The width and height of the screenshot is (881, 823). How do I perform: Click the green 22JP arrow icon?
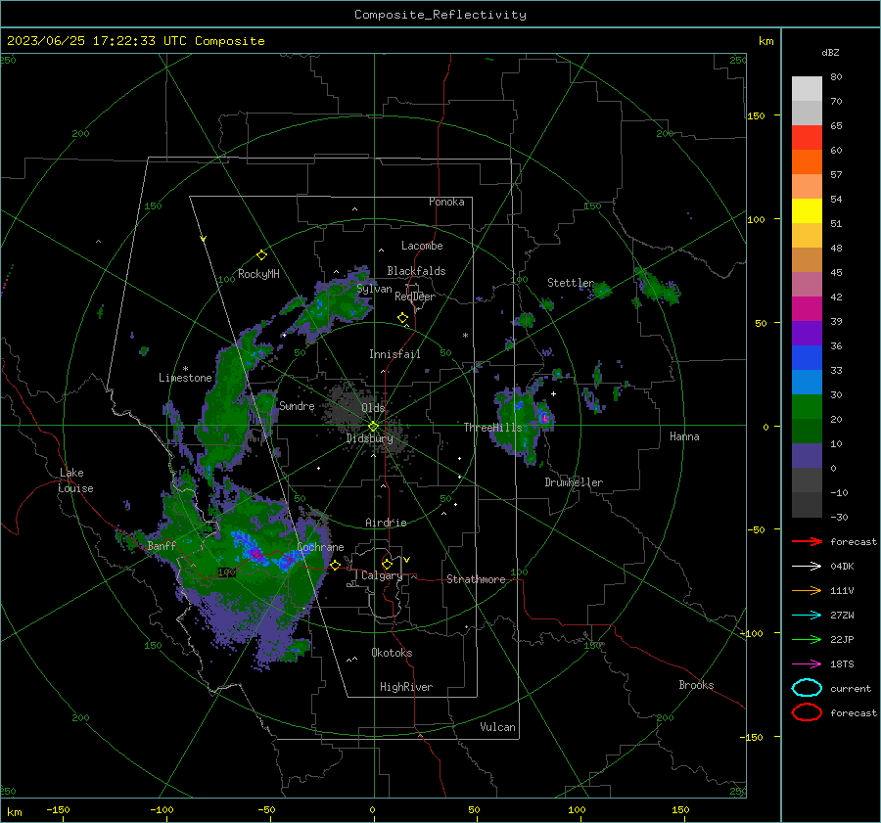click(807, 639)
